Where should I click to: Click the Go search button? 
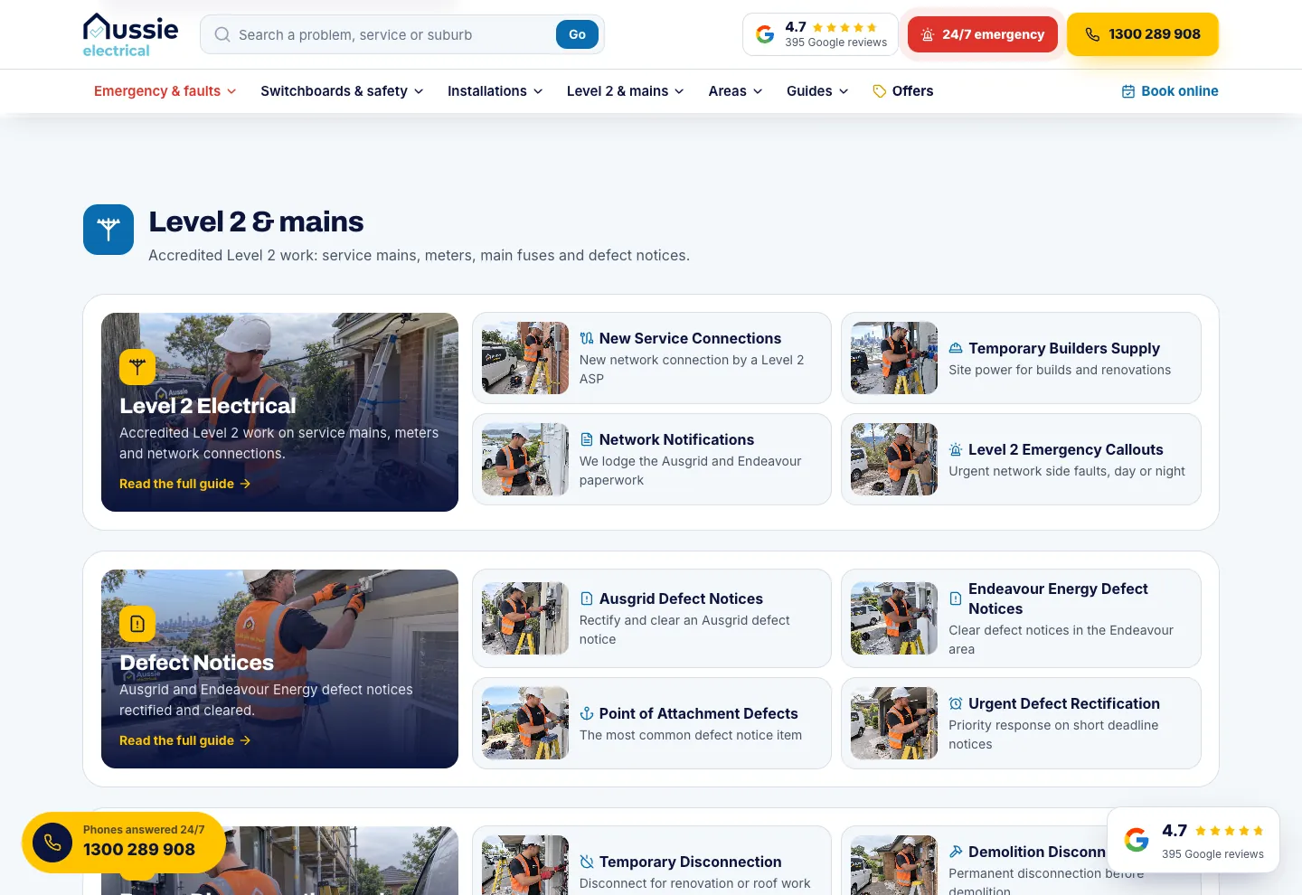tap(577, 34)
